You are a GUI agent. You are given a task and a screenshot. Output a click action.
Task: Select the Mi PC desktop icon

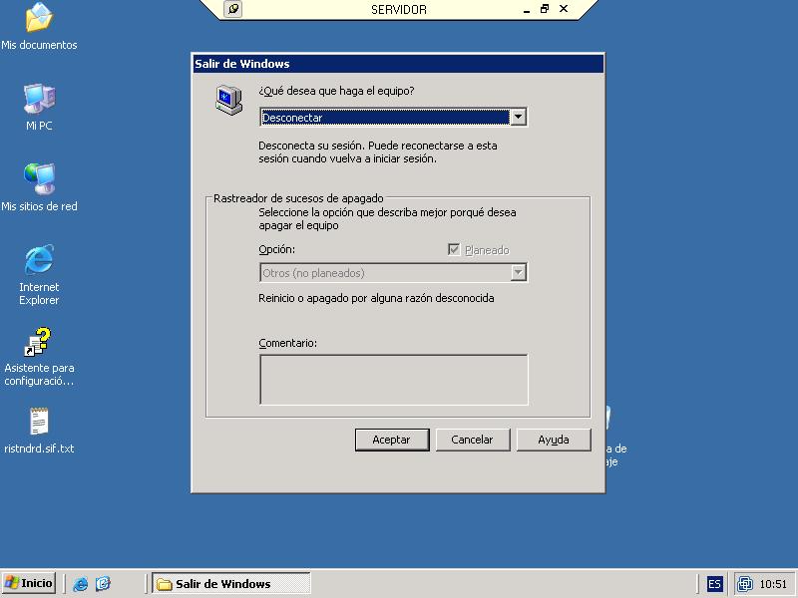[39, 99]
